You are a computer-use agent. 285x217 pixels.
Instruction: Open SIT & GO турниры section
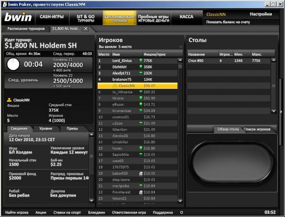(x=85, y=18)
